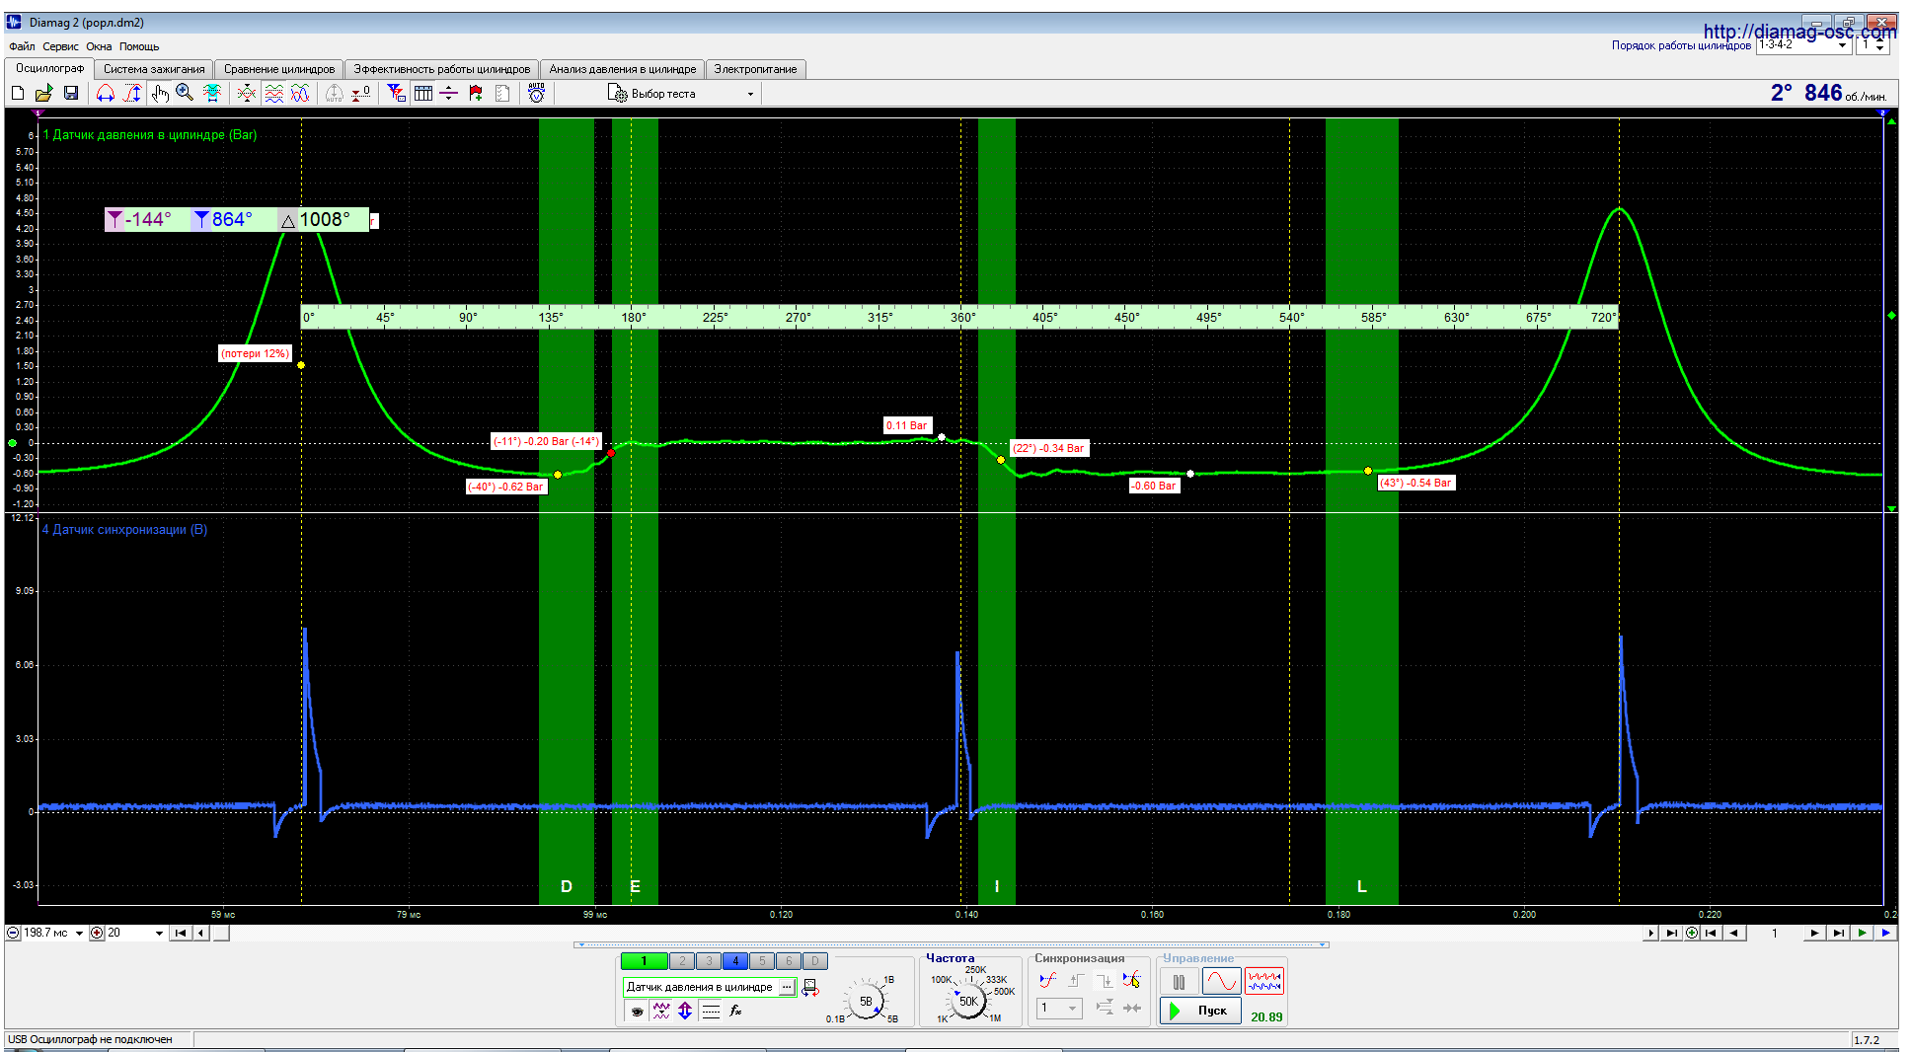The image size is (1911, 1052).
Task: Select channel 2 button
Action: coord(682,961)
